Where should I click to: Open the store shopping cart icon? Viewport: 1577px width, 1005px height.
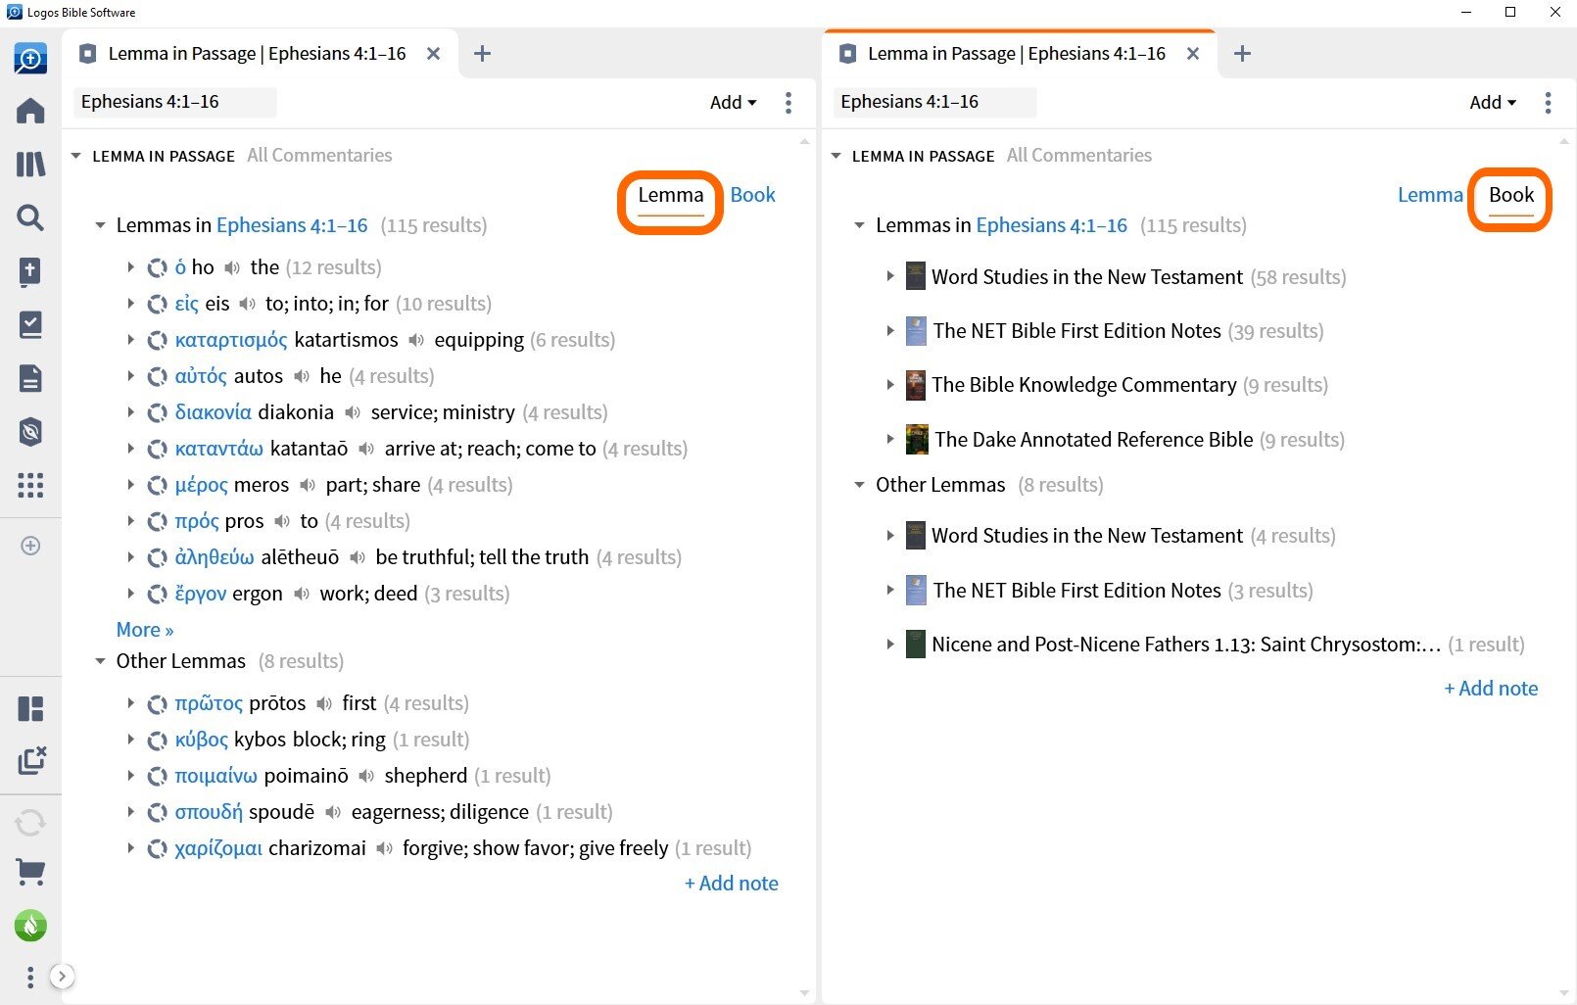coord(30,872)
